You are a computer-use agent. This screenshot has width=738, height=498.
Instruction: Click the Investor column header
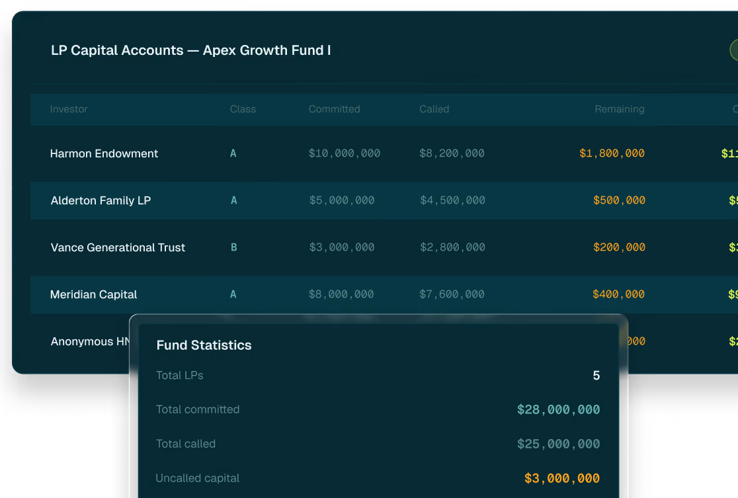click(69, 109)
